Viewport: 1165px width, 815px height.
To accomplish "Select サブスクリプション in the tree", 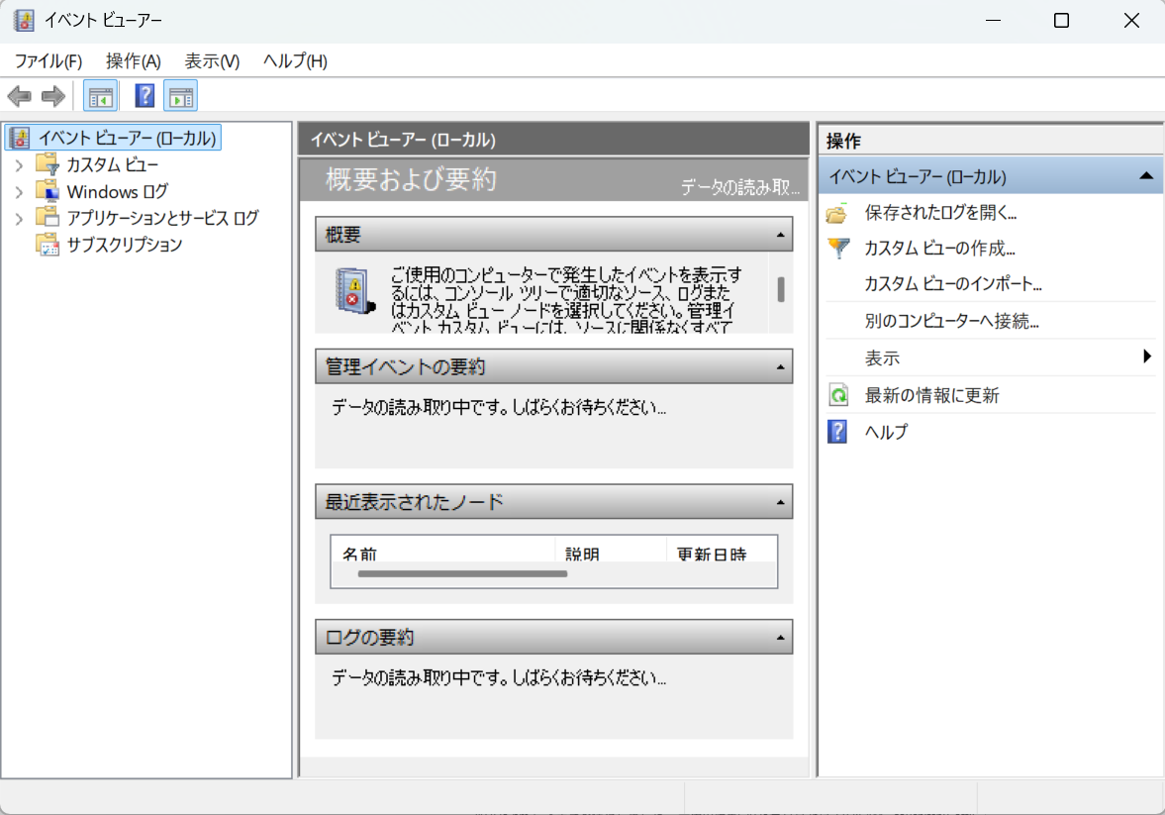I will tap(124, 245).
